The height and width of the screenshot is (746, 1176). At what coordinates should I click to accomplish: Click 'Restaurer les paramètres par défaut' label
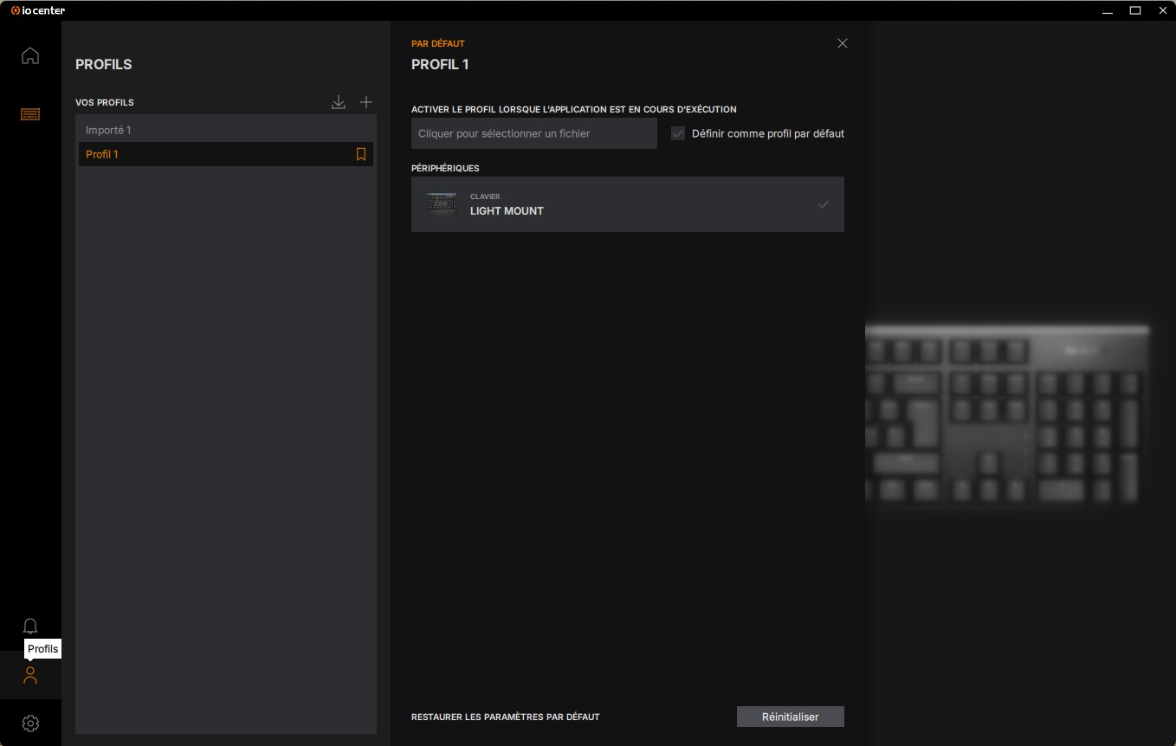click(x=505, y=717)
